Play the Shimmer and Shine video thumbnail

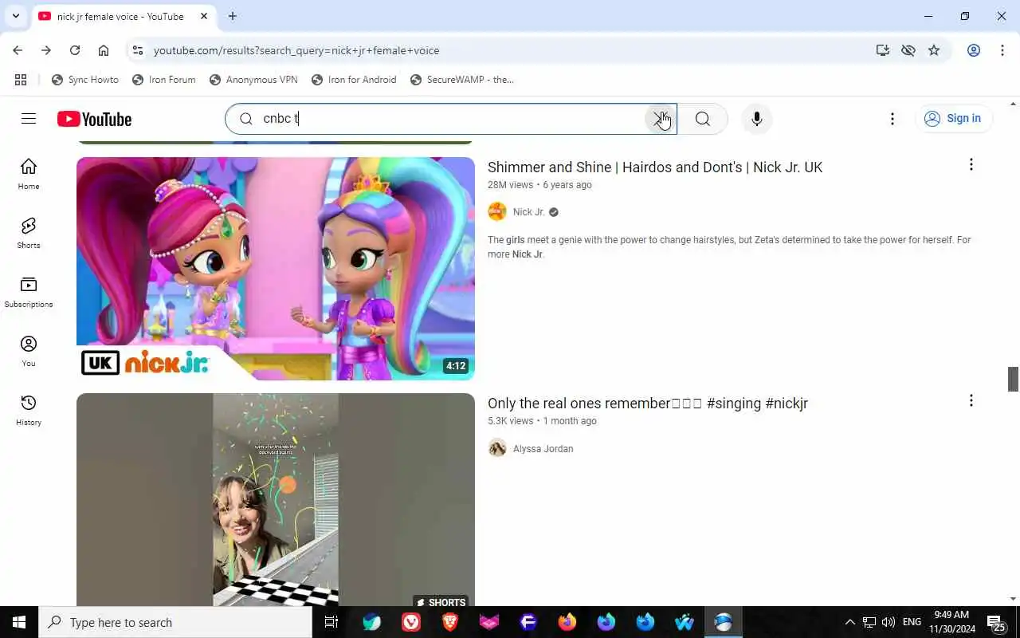pos(276,269)
